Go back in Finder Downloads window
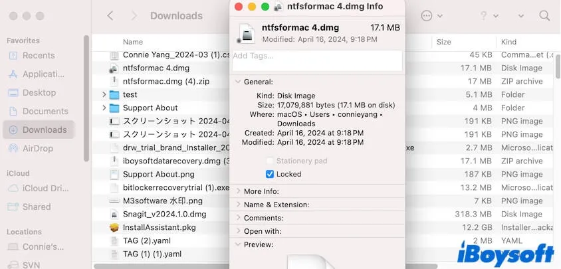The width and height of the screenshot is (561, 269). click(x=110, y=16)
